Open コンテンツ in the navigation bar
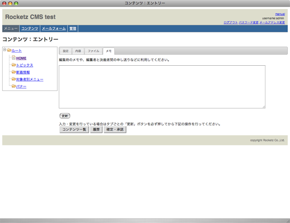Screen dimensions: 290x223 point(30,28)
